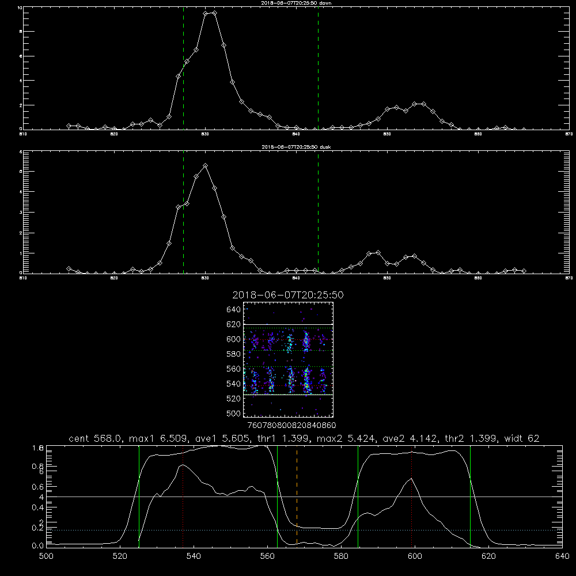Screen dimensions: 576x576
Task: Click the colored heatmap image in the center
Action: pos(288,359)
